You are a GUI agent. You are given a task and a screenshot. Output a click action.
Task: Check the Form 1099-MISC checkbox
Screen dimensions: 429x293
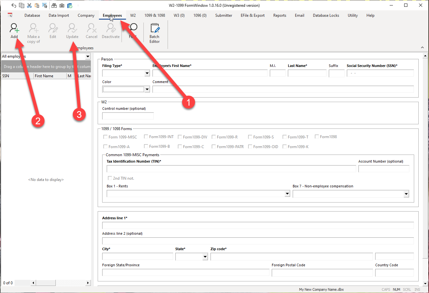point(105,137)
